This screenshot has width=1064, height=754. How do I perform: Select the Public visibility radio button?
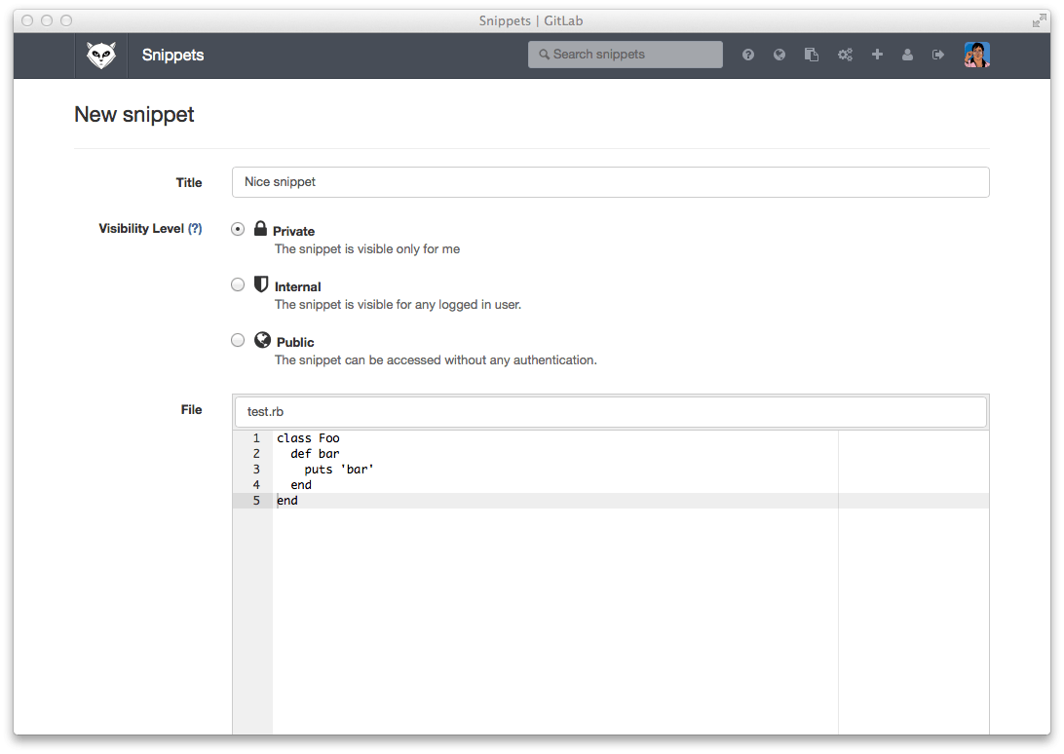[238, 341]
